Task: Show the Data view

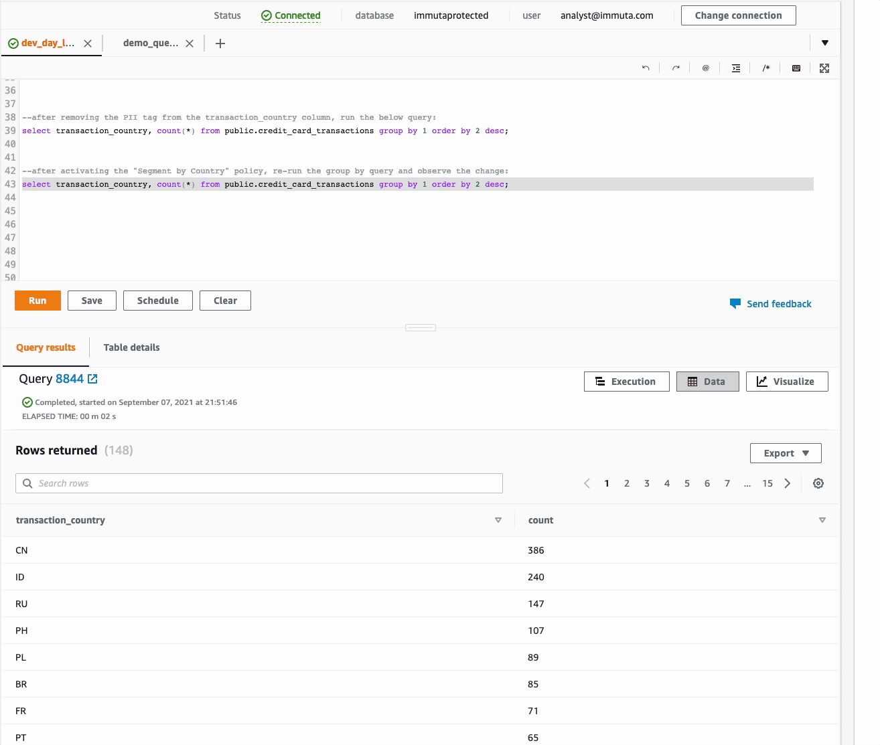Action: tap(707, 382)
